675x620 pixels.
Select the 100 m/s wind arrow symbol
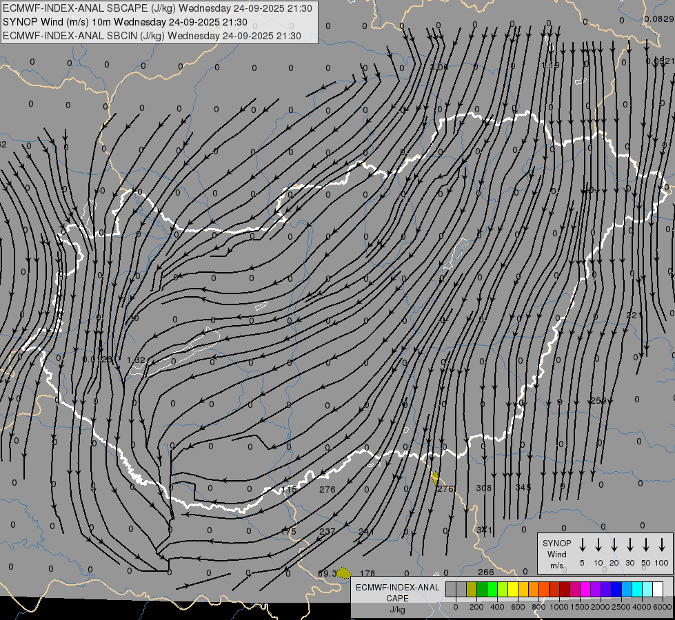(662, 545)
